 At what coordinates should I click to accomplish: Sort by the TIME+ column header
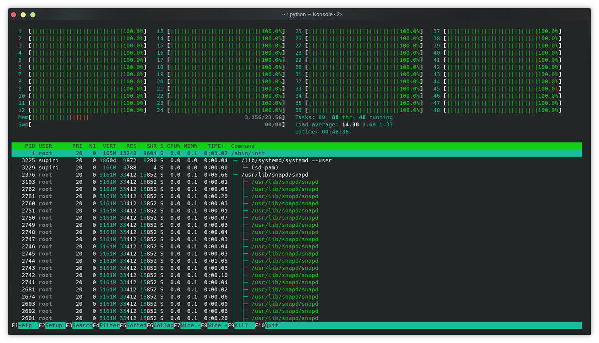click(x=216, y=146)
